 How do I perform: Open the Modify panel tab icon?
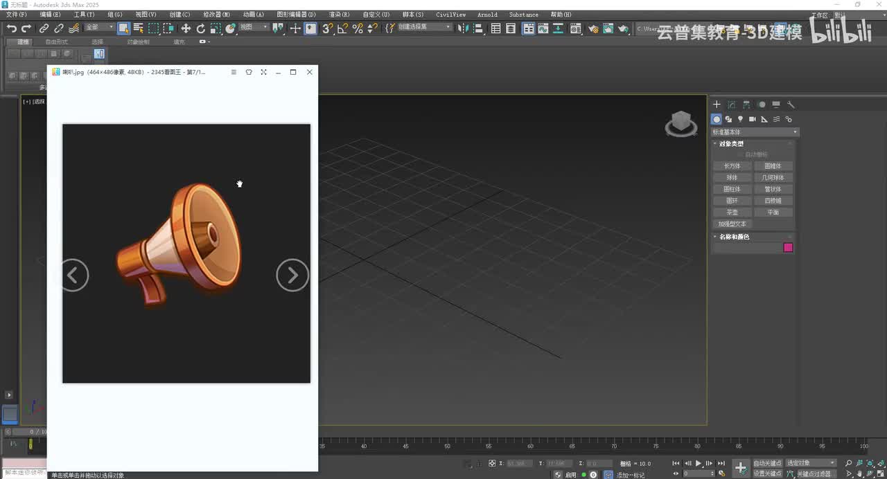click(732, 105)
